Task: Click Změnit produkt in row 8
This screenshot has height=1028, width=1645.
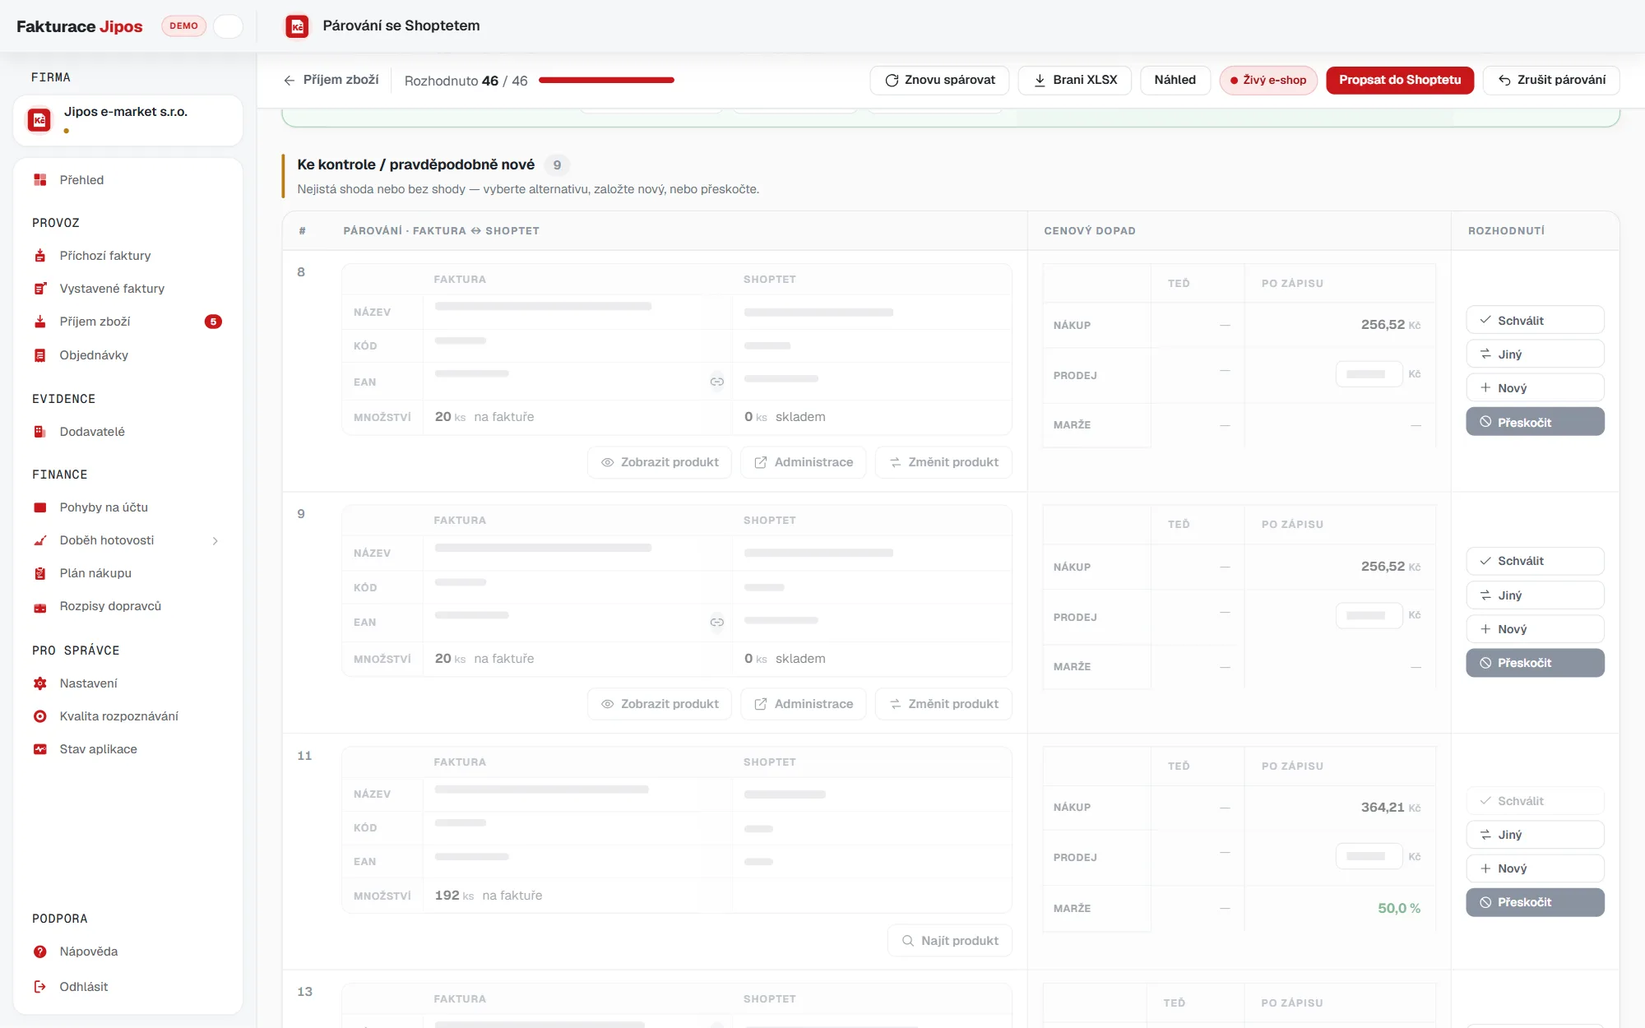Action: [x=943, y=462]
